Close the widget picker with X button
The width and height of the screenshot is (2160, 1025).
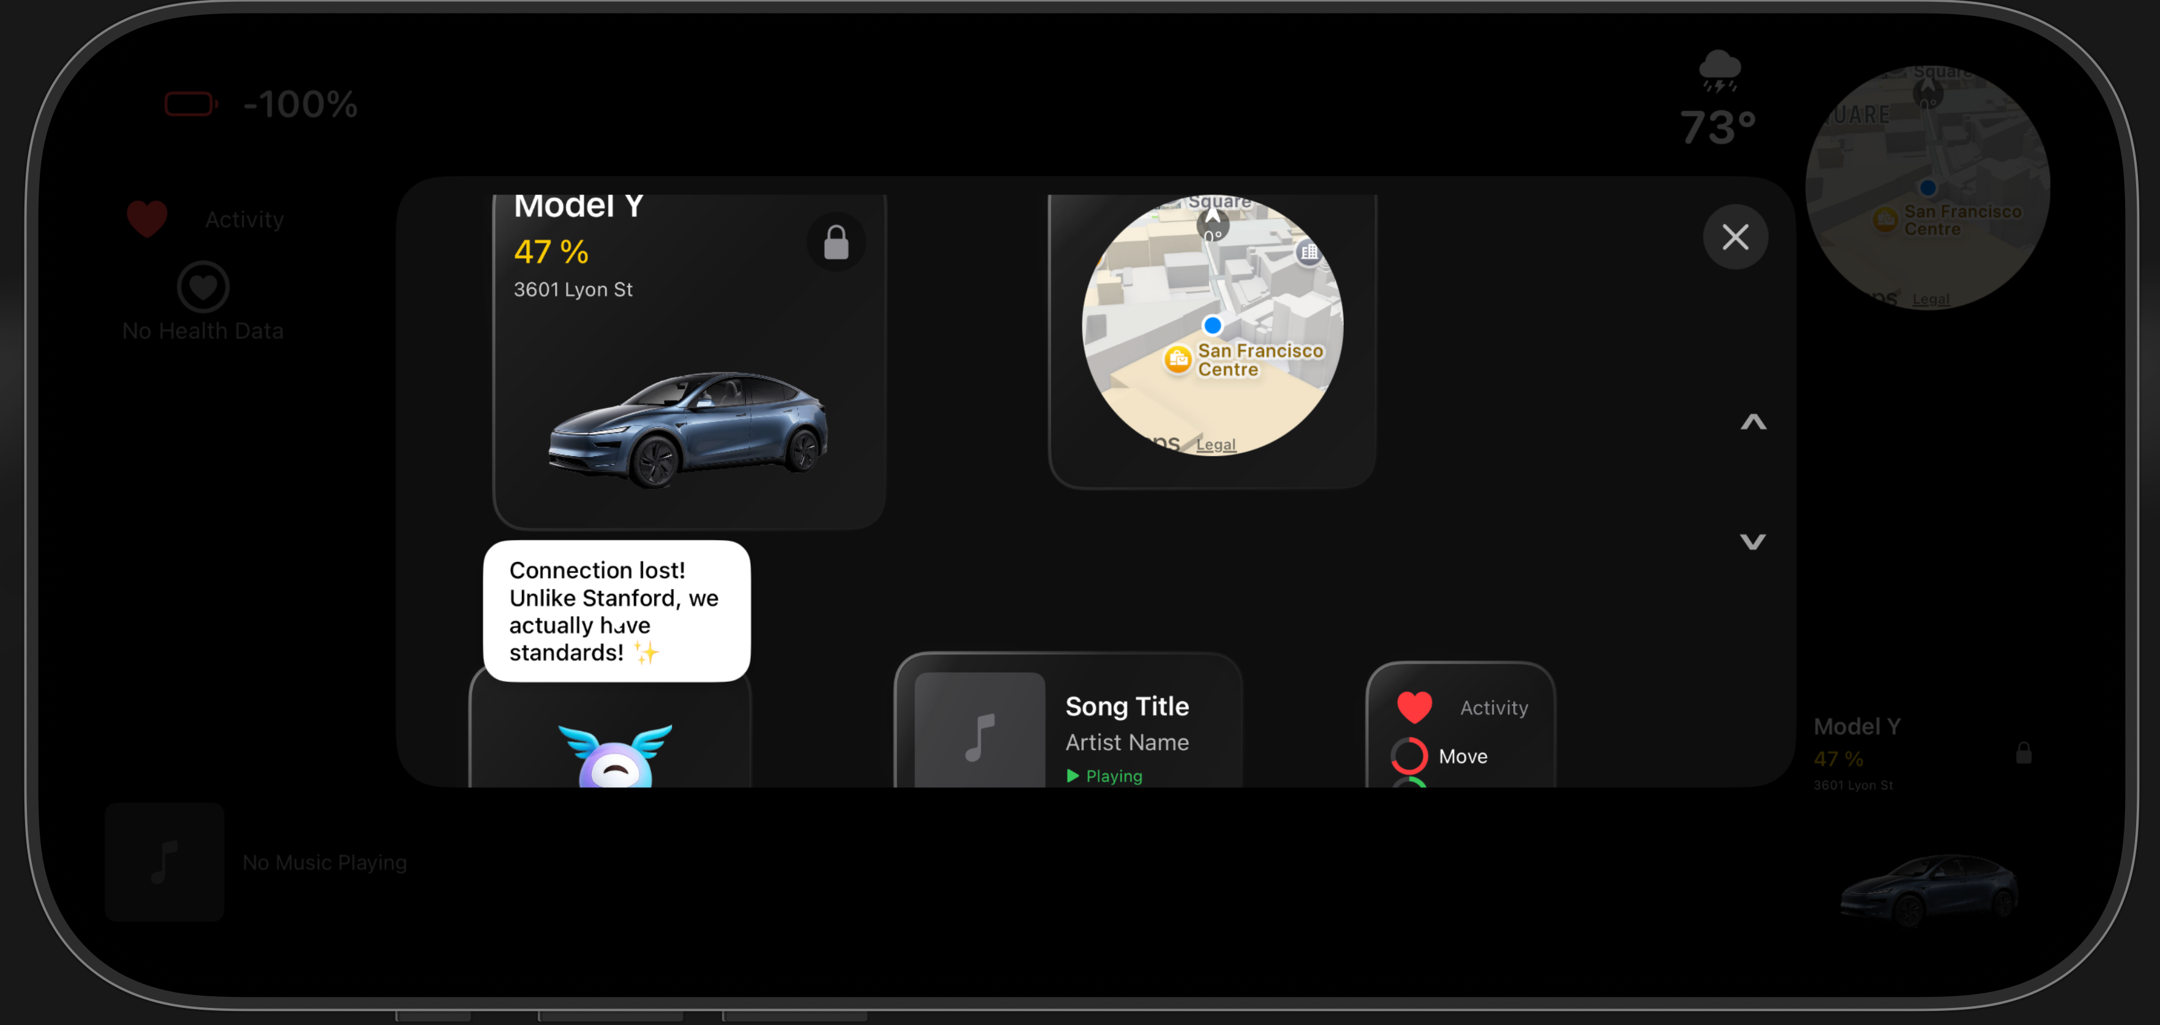(1735, 237)
